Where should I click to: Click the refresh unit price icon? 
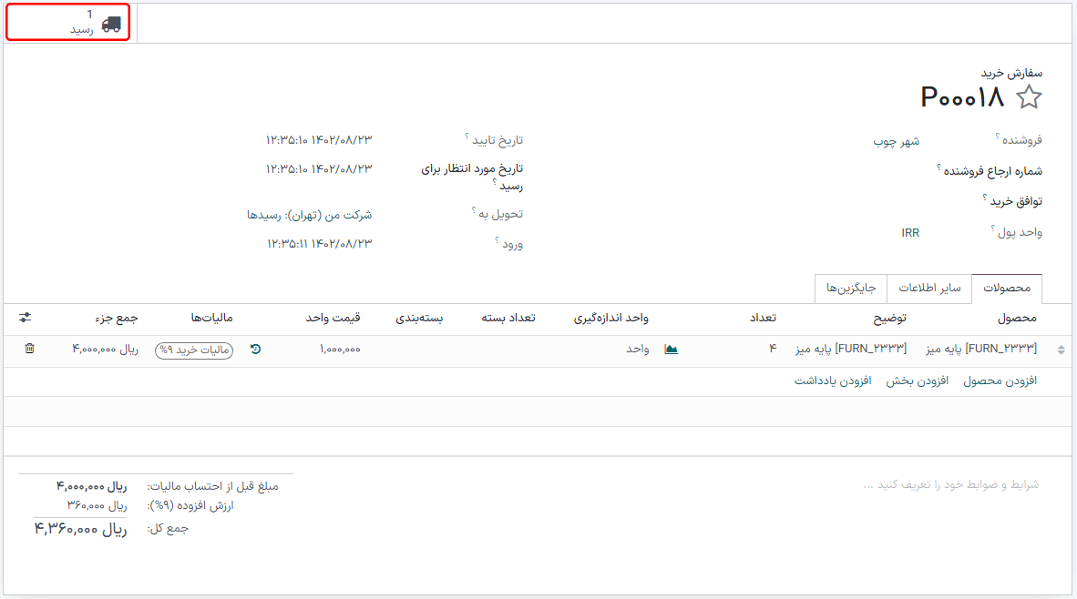[255, 350]
